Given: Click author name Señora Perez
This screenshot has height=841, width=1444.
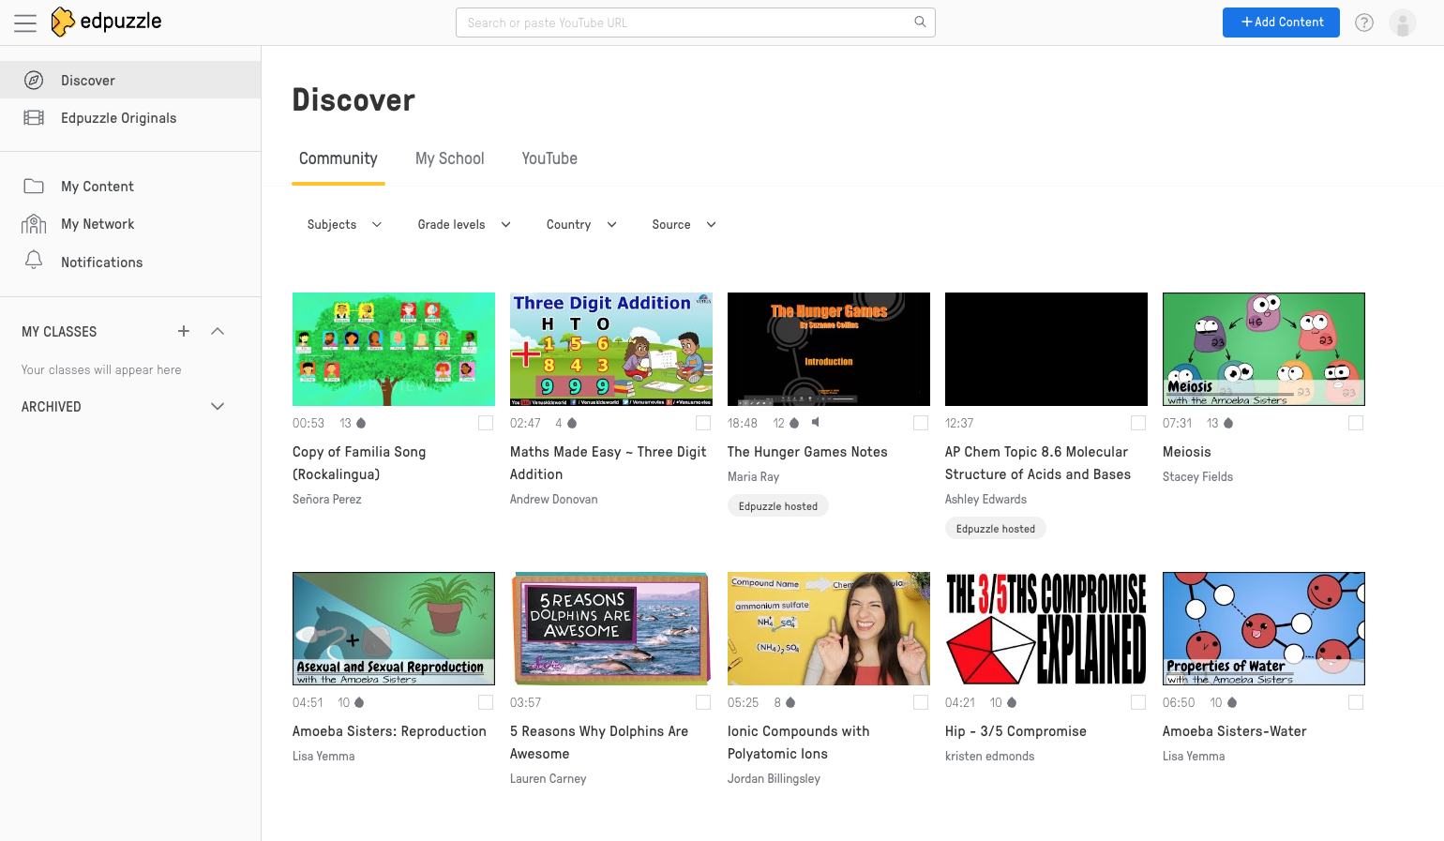Looking at the screenshot, I should click(x=326, y=499).
